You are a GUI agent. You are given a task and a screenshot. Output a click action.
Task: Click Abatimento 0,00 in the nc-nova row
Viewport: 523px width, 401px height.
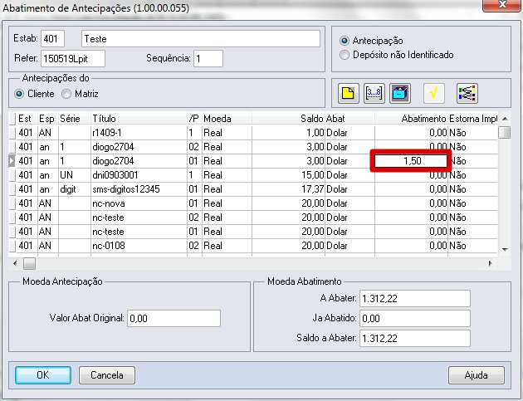(x=438, y=203)
